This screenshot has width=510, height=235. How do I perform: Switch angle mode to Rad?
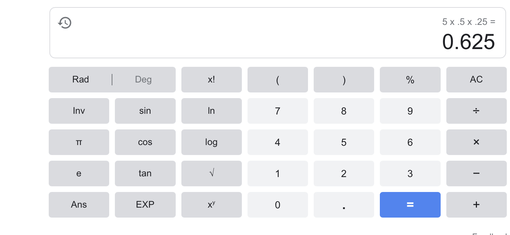(81, 80)
